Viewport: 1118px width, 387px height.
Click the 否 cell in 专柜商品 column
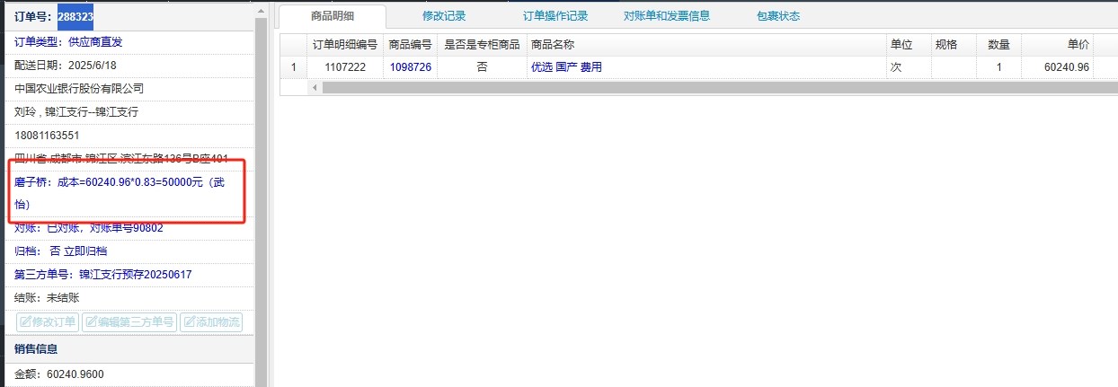click(x=482, y=67)
